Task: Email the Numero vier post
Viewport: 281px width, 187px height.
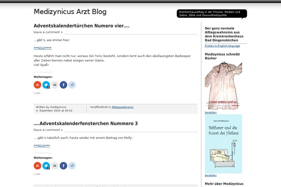Action: coord(55,85)
